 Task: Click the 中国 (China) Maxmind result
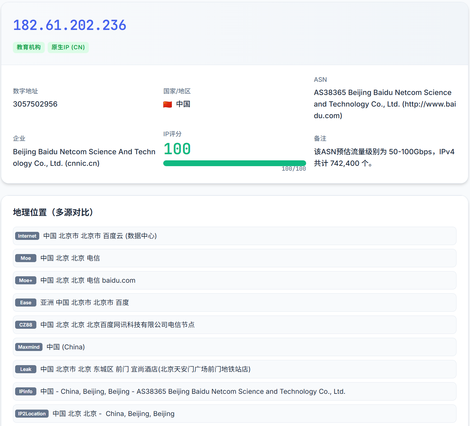pyautogui.click(x=66, y=347)
